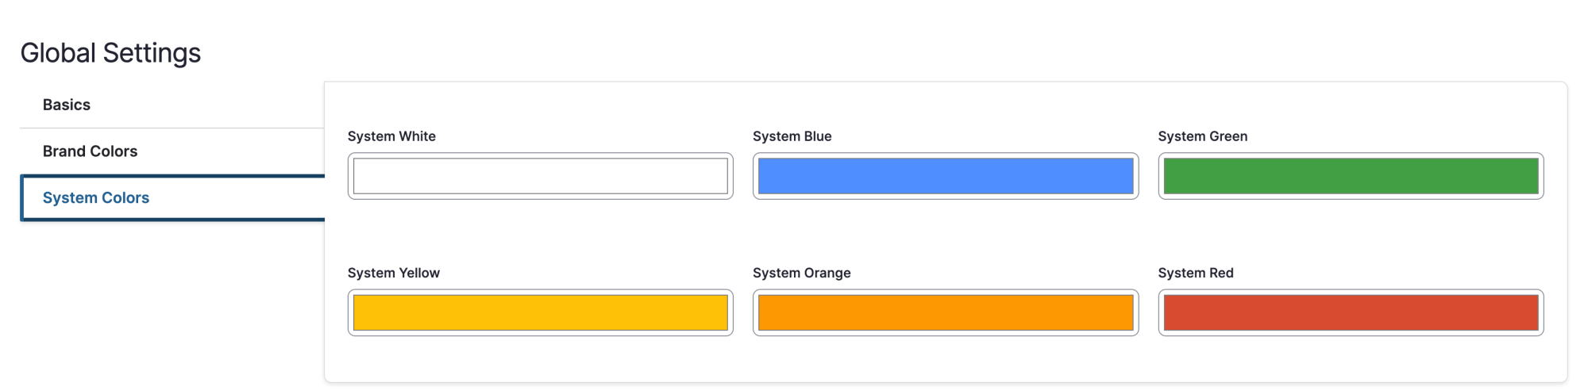Click the "System Blue" field label
This screenshot has height=390, width=1588.
coord(792,136)
